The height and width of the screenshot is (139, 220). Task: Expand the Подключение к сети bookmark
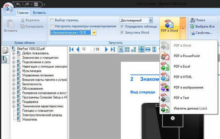click(13, 62)
